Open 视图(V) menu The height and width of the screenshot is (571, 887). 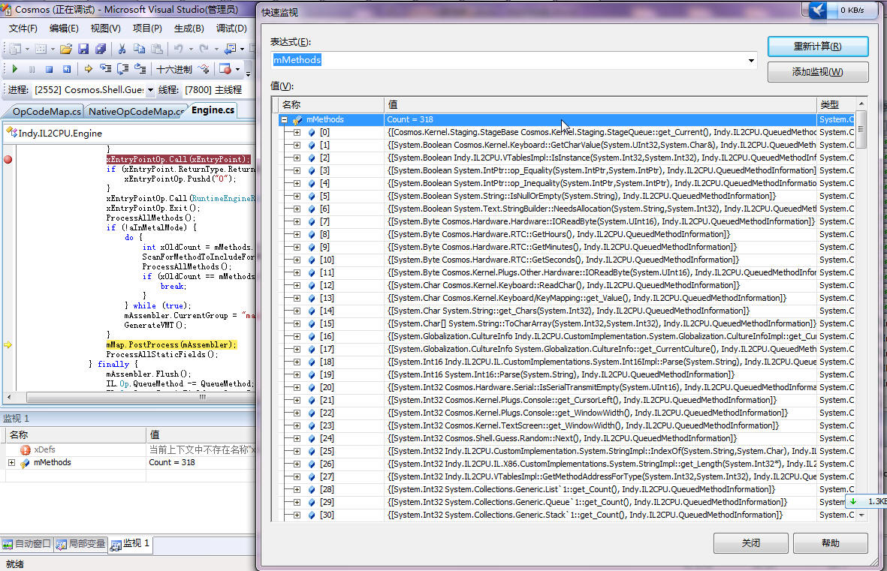point(106,29)
